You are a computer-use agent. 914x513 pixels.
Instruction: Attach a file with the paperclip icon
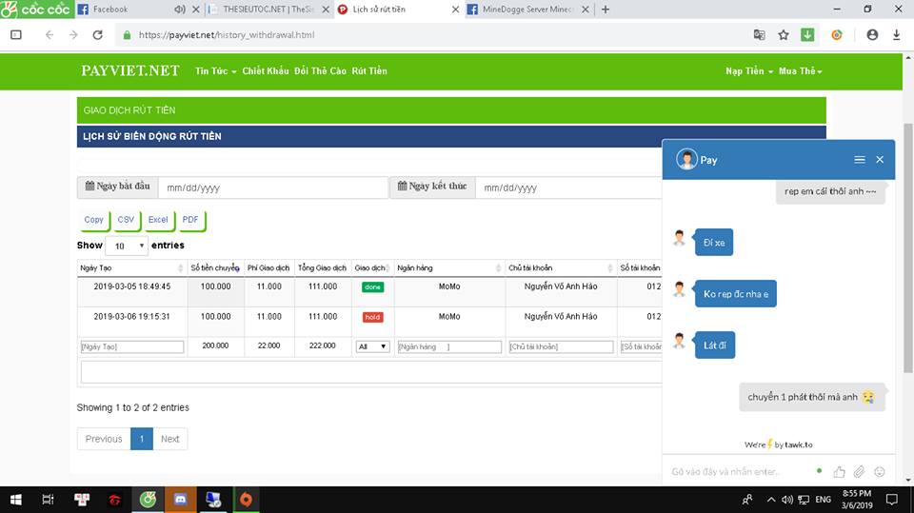[x=859, y=472]
